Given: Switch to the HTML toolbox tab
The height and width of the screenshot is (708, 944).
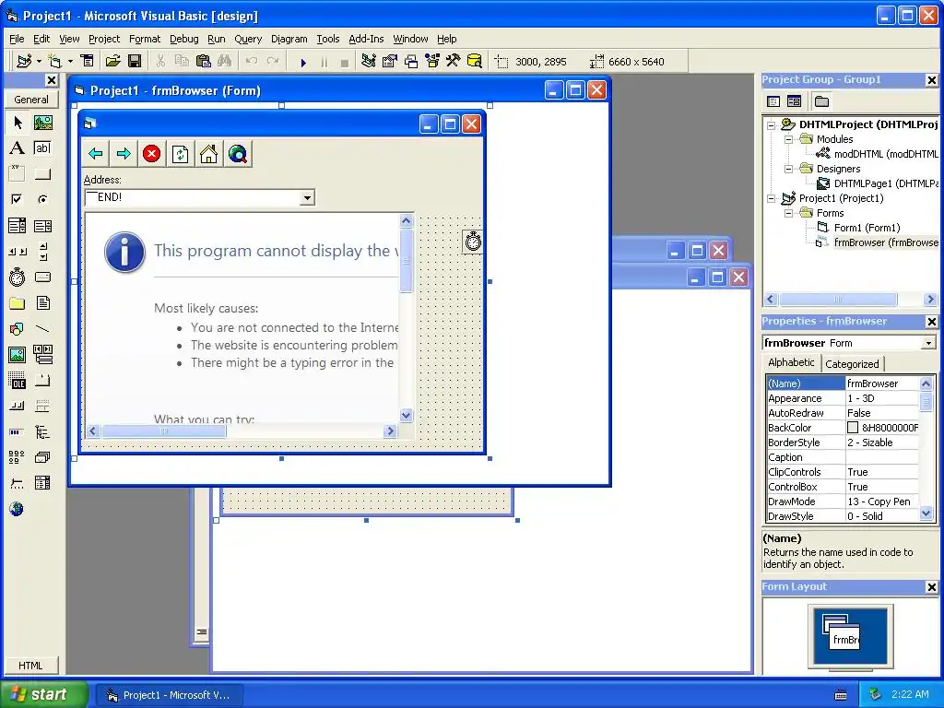Looking at the screenshot, I should [30, 666].
